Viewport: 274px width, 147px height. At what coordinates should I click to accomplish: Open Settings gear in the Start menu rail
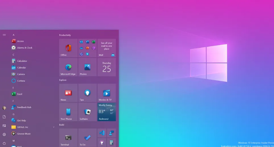click(x=4, y=135)
